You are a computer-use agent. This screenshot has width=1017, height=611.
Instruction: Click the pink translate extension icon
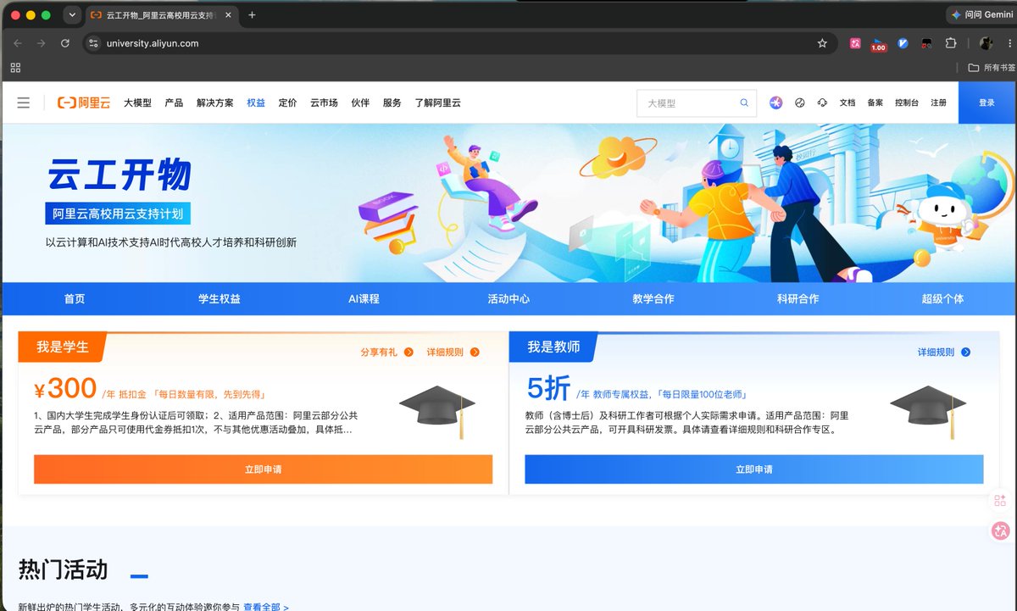click(x=856, y=43)
